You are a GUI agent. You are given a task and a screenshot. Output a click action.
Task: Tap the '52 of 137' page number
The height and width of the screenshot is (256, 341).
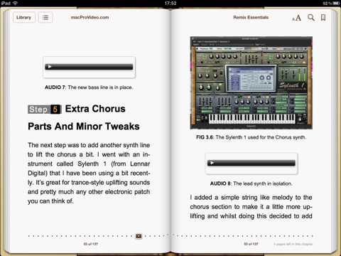tap(91, 244)
